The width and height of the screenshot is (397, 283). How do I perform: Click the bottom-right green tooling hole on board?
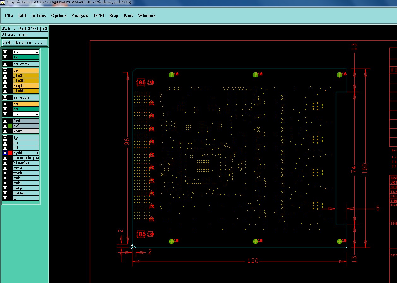[x=340, y=242]
